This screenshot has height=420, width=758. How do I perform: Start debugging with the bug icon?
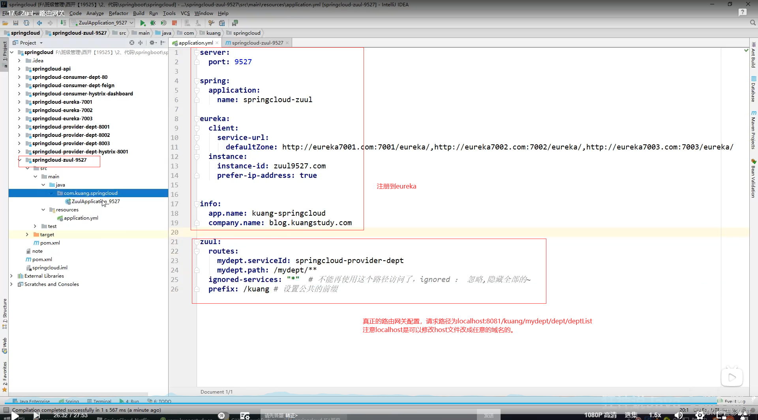pyautogui.click(x=153, y=23)
